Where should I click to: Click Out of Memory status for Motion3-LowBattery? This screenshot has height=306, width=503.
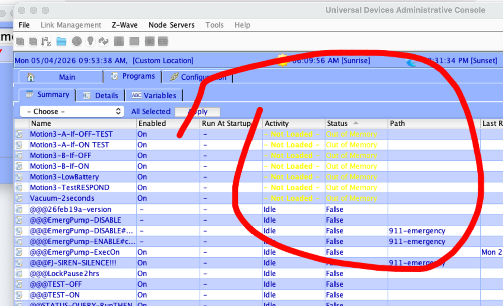(x=352, y=177)
